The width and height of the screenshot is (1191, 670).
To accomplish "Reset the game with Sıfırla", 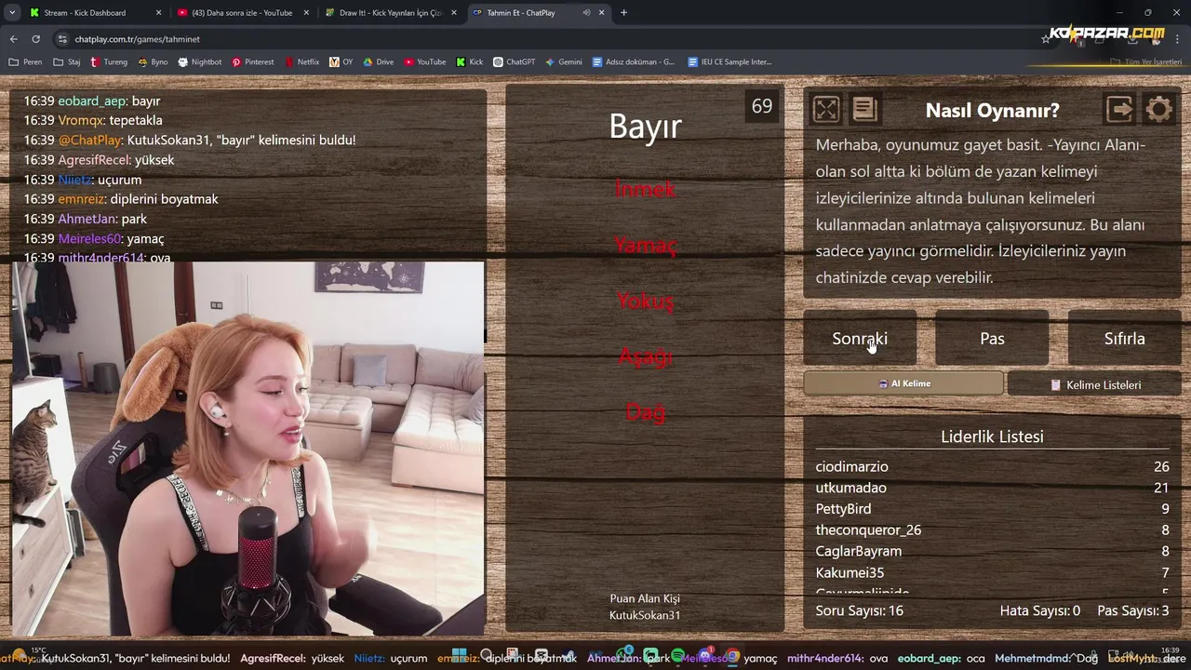I will 1124,338.
